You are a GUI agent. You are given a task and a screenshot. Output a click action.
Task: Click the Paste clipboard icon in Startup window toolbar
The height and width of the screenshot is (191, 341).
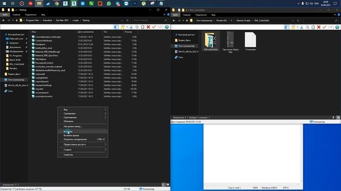point(143,27)
